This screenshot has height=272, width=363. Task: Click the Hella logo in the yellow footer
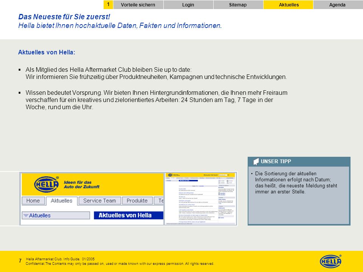[x=330, y=261]
